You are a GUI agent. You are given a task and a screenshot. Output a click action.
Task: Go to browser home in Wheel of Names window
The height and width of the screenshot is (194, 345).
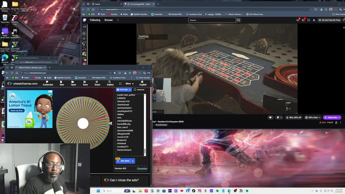[17, 73]
